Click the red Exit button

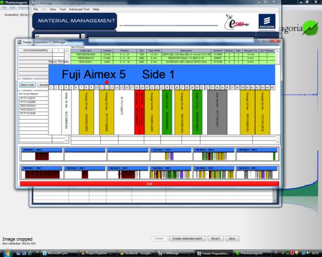point(149,184)
